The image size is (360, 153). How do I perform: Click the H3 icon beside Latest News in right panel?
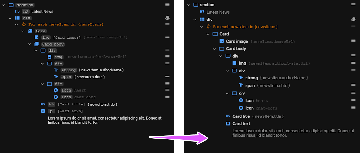(202, 12)
